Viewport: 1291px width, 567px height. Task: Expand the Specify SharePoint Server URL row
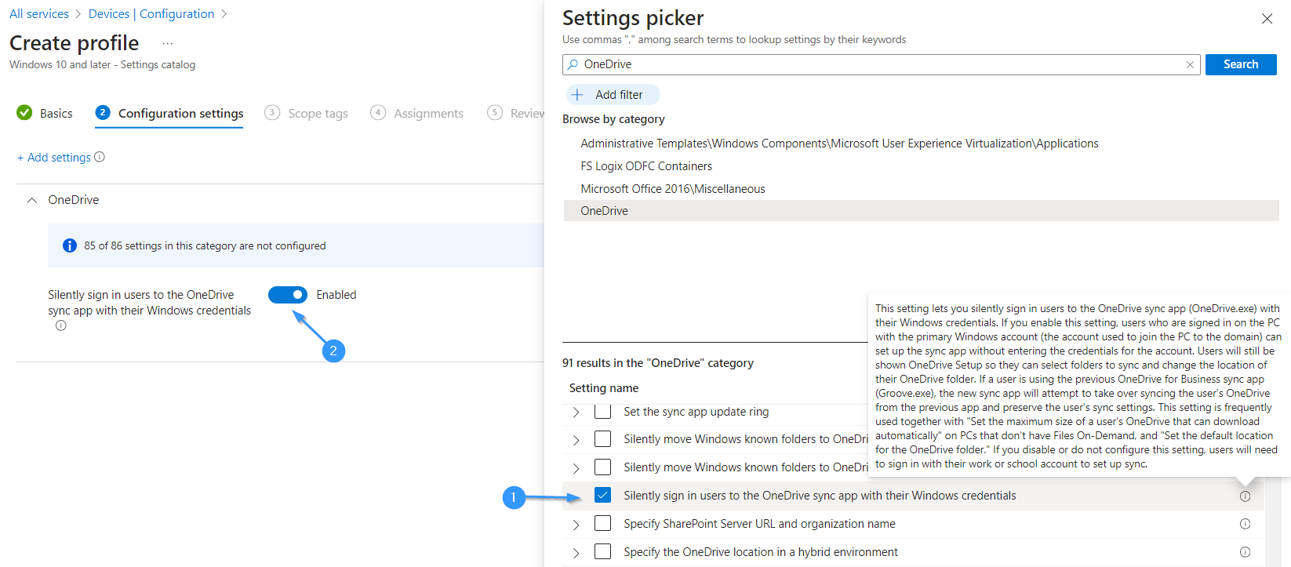click(x=576, y=525)
